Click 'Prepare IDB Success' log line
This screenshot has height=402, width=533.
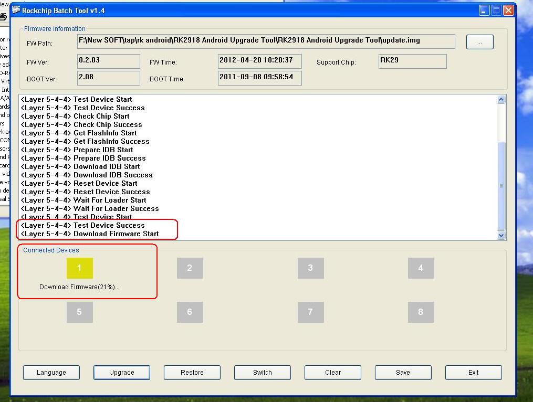click(x=83, y=158)
